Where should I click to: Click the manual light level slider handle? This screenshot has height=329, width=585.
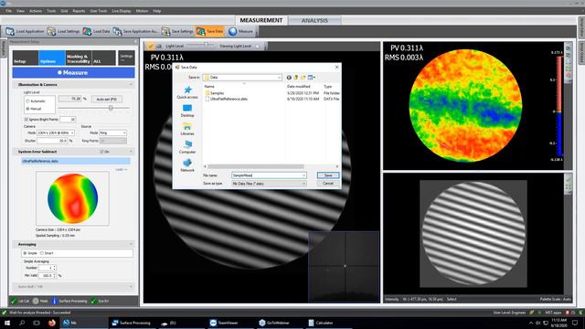(x=111, y=108)
